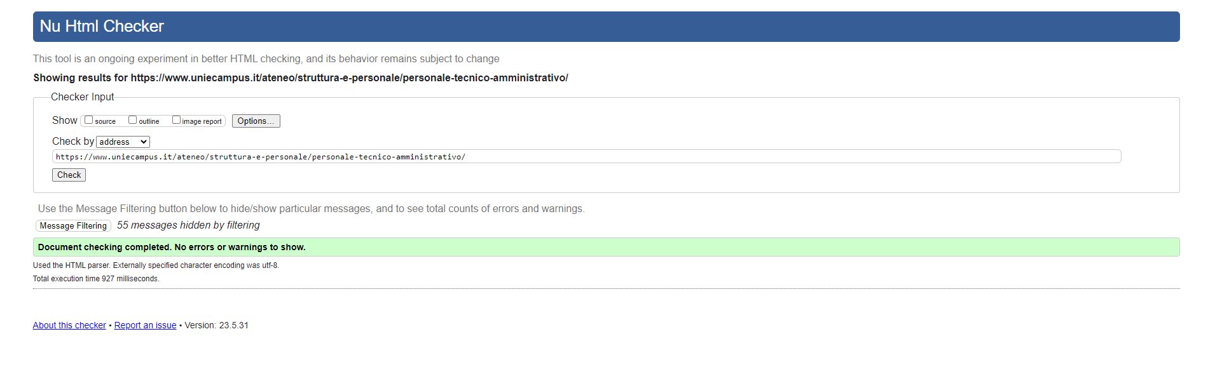The width and height of the screenshot is (1208, 381).
Task: Open the Message Filtering panel
Action: tap(73, 225)
